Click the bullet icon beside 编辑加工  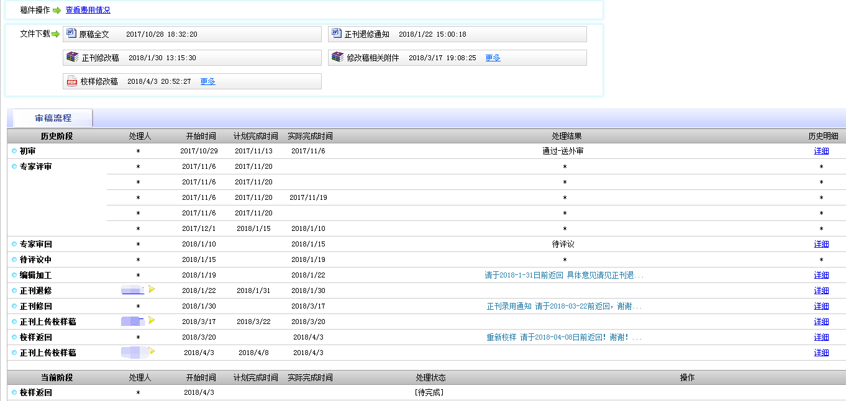[x=14, y=275]
